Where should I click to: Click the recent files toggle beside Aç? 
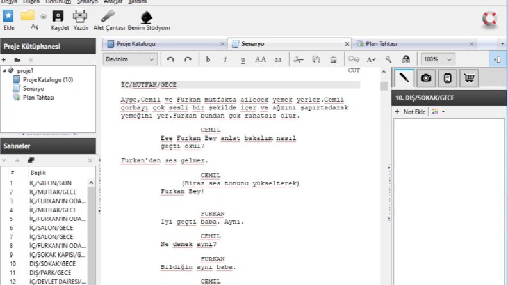[x=44, y=16]
